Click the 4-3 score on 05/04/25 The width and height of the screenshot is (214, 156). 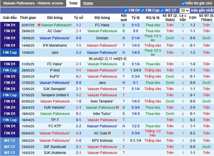79,133
